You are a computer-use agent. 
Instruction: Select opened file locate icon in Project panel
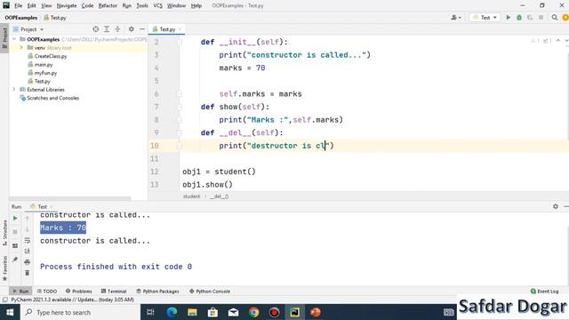coord(95,29)
